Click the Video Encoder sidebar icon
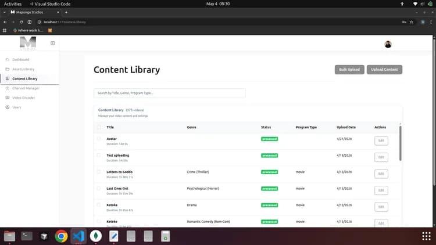This screenshot has height=245, width=436. click(x=8, y=98)
